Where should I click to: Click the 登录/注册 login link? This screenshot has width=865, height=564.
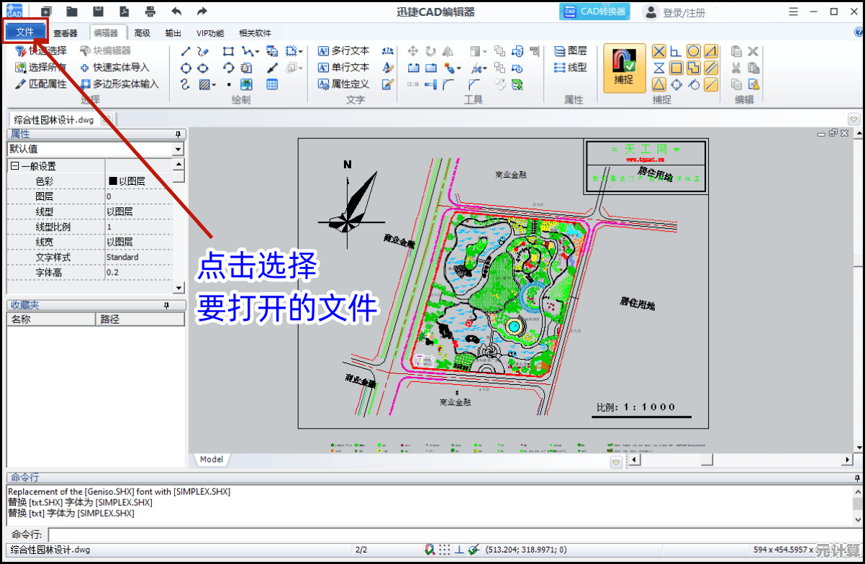click(x=683, y=12)
